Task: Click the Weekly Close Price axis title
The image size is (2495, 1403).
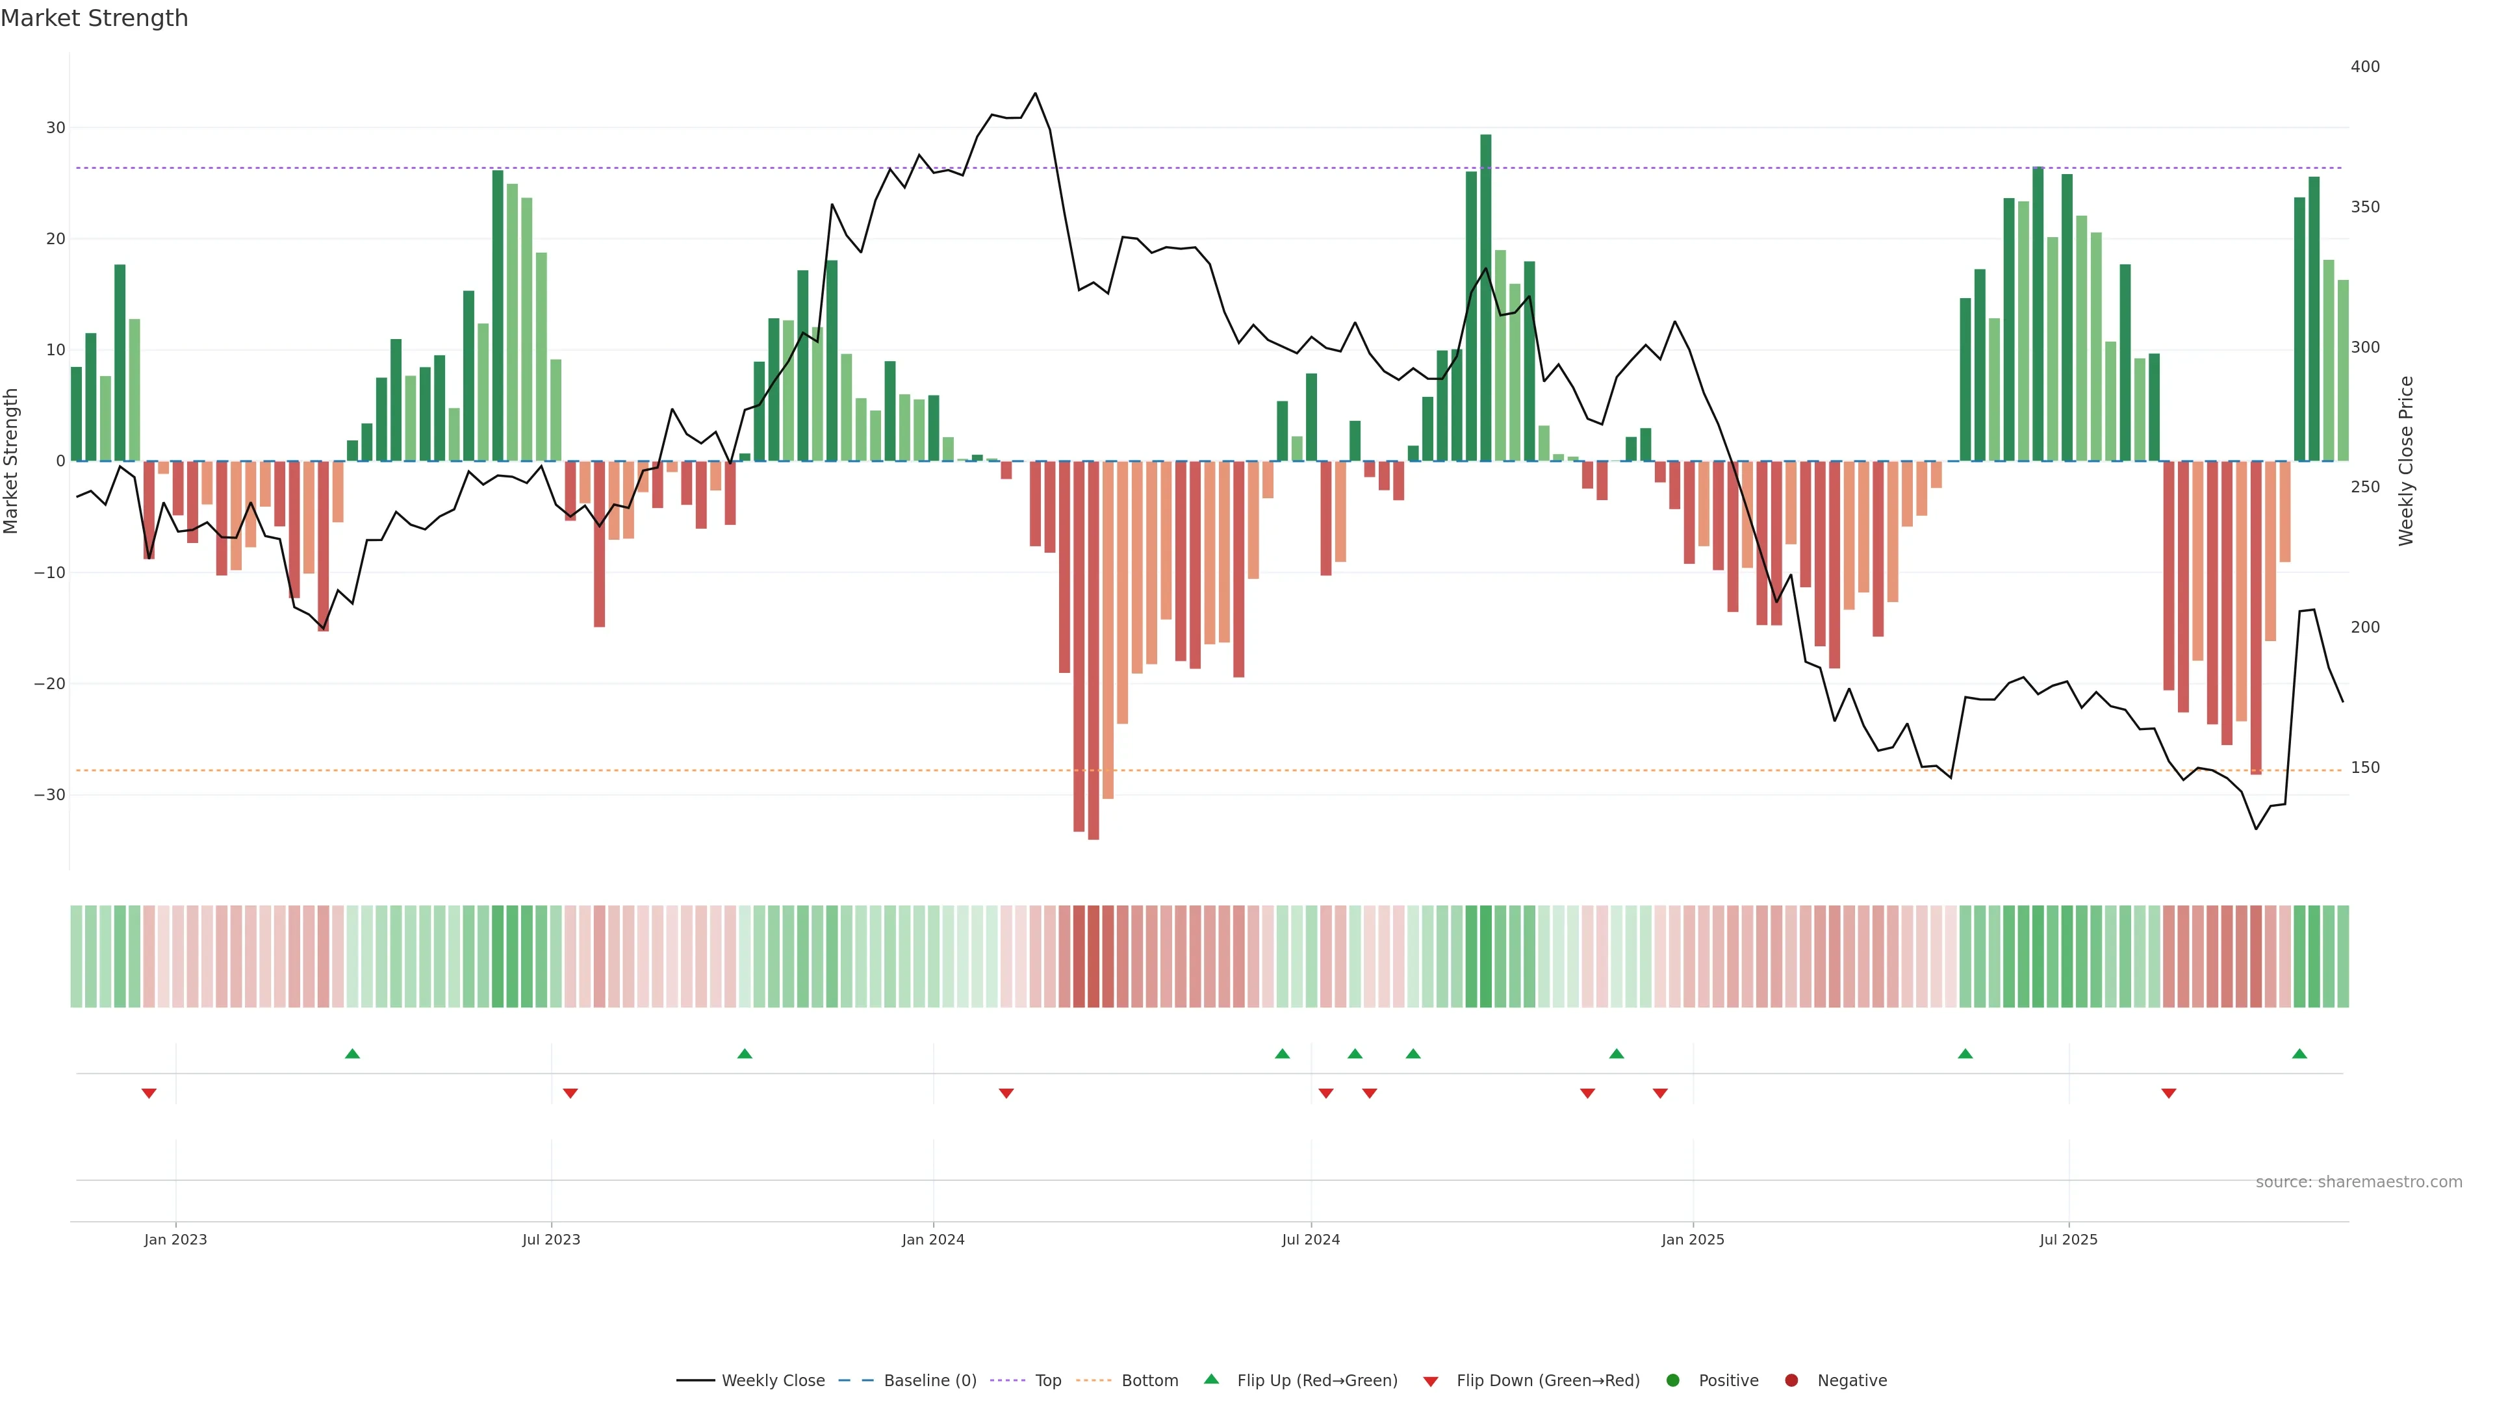Action: click(2406, 461)
